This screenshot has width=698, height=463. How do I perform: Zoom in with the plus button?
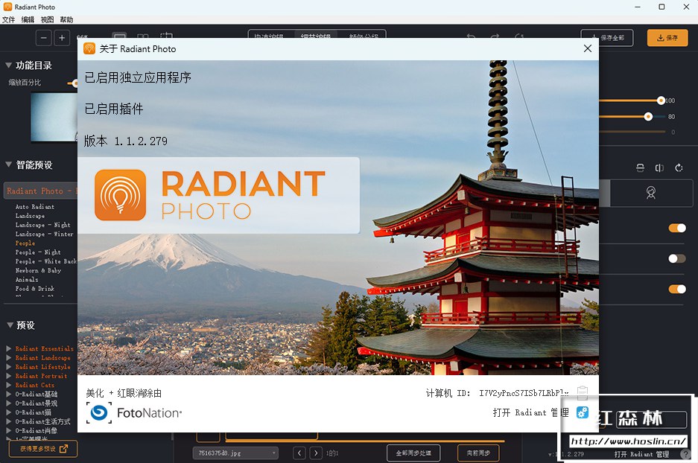62,38
